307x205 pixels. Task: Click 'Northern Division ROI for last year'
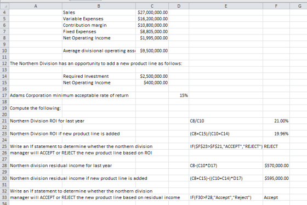pyautogui.click(x=47, y=121)
